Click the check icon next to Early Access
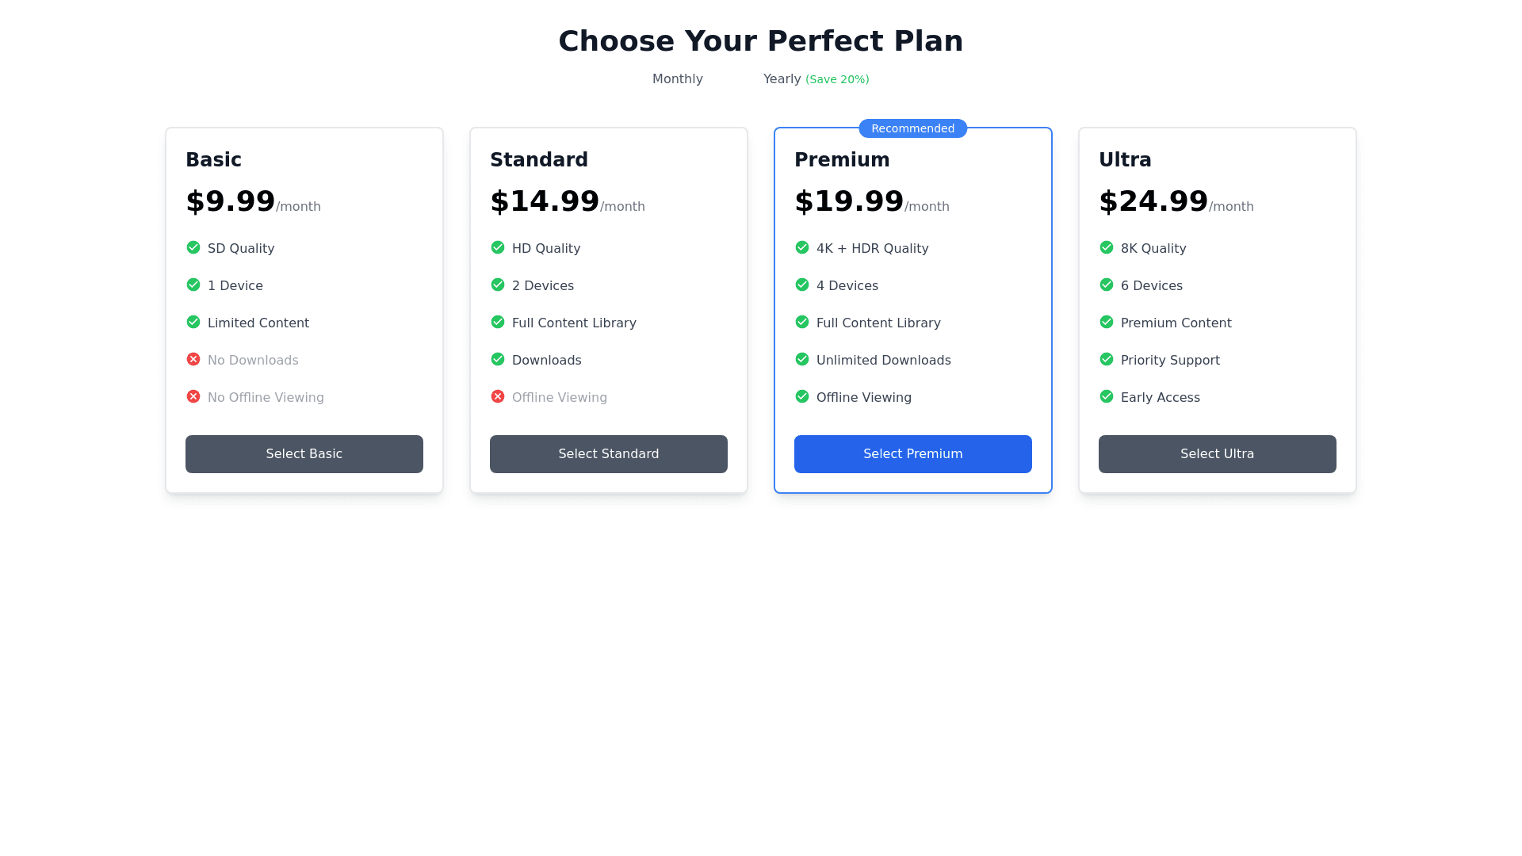Image resolution: width=1522 pixels, height=856 pixels. 1107,396
